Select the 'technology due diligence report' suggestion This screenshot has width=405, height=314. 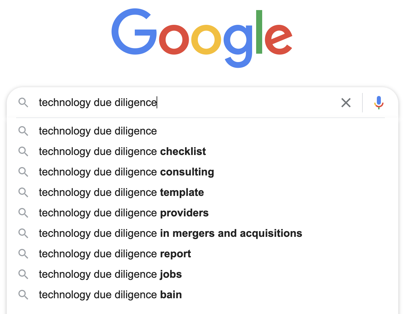115,254
